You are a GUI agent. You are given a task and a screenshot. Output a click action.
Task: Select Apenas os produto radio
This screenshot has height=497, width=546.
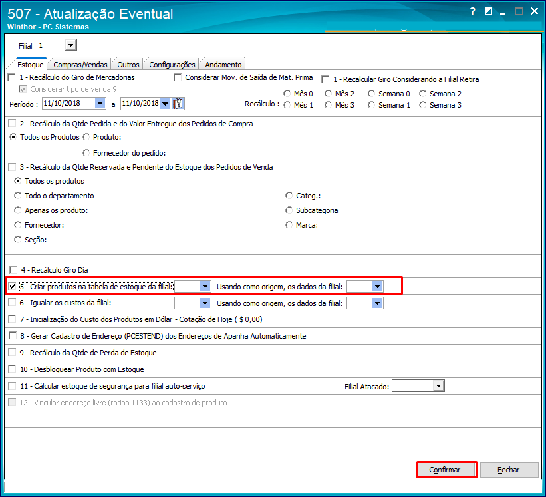click(17, 210)
